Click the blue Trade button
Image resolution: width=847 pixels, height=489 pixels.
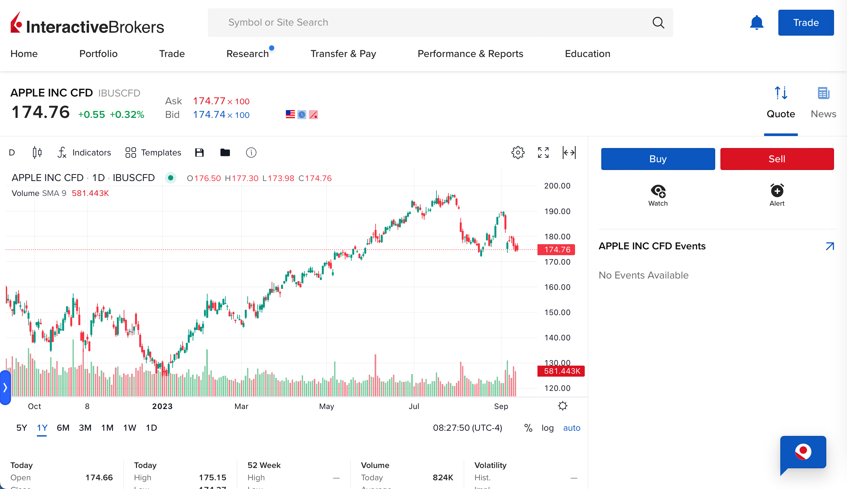(806, 22)
